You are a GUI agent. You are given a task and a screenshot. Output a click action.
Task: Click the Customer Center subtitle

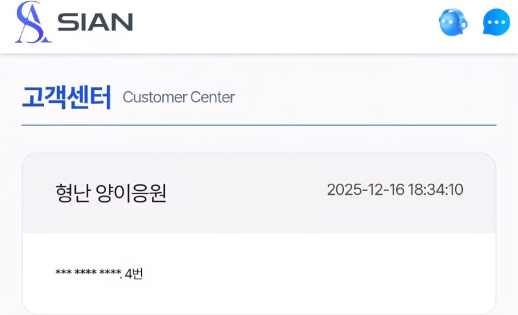tap(179, 98)
